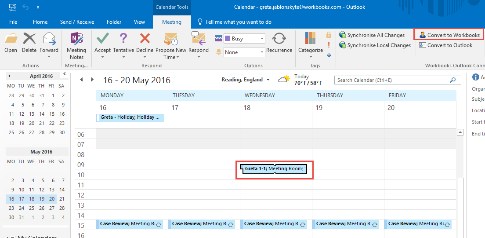Click Synchronise All Changes

[372, 35]
